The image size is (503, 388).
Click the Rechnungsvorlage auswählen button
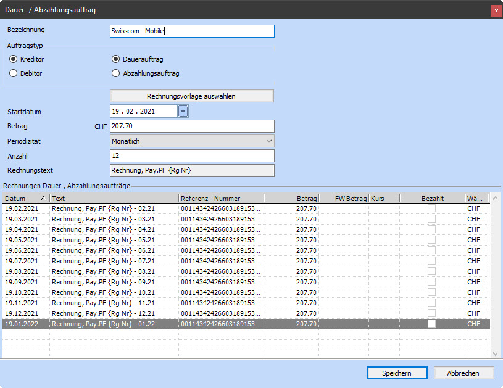pyautogui.click(x=191, y=96)
